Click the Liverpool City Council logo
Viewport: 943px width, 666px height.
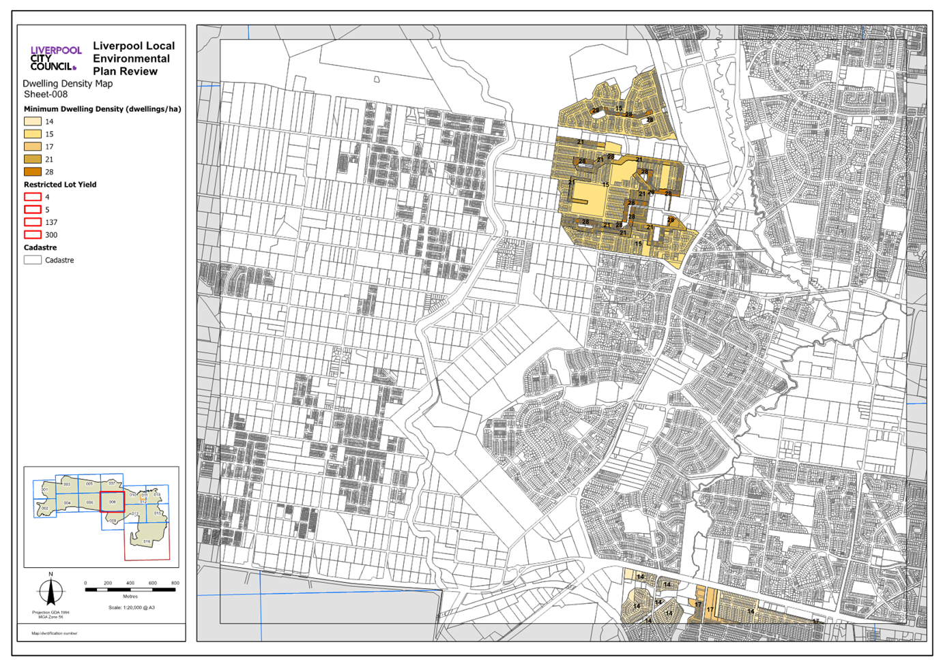55,59
